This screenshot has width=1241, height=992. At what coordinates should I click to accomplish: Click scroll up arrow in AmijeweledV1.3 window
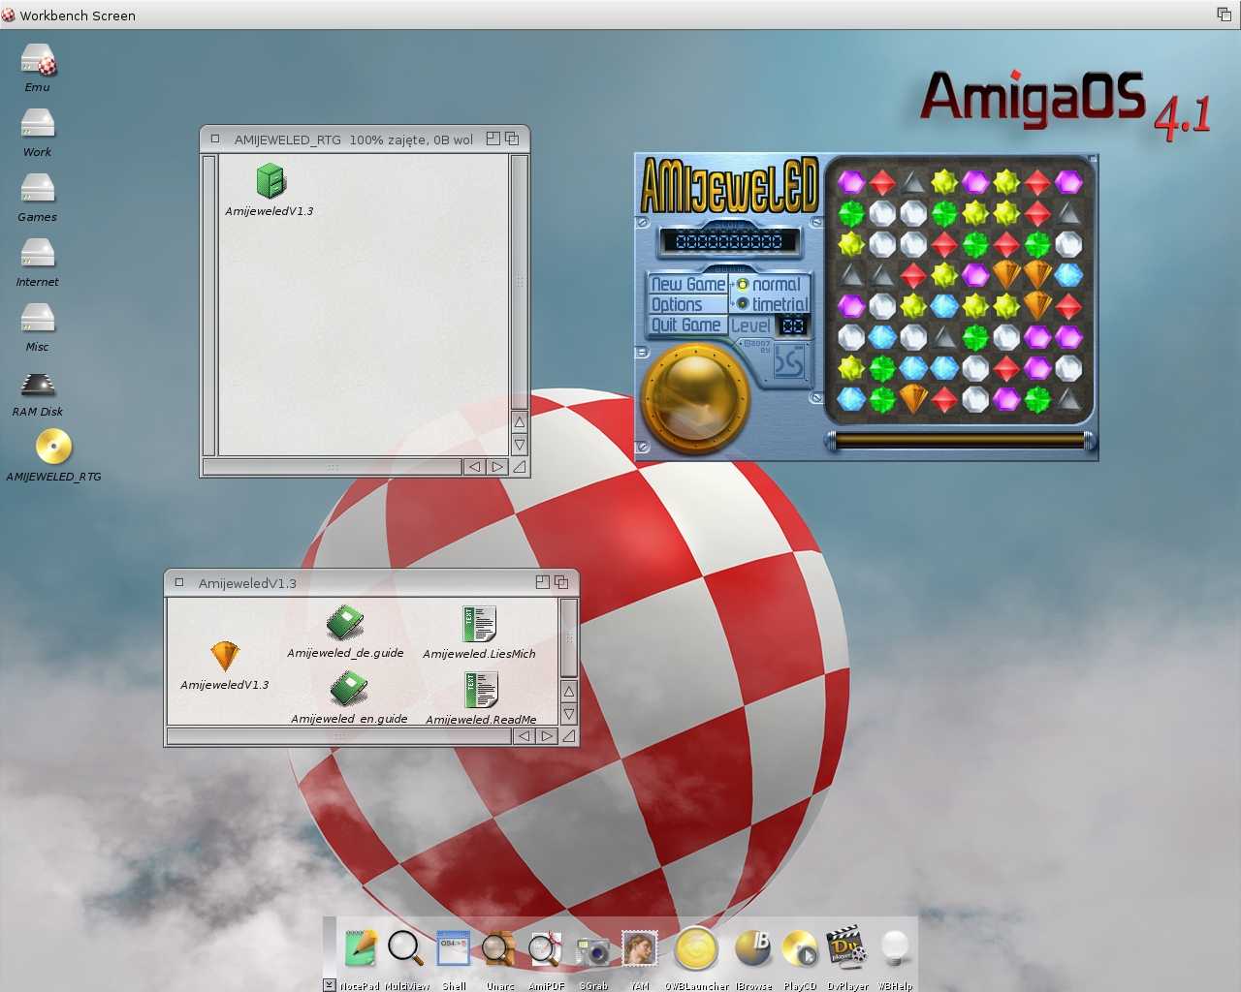click(569, 692)
